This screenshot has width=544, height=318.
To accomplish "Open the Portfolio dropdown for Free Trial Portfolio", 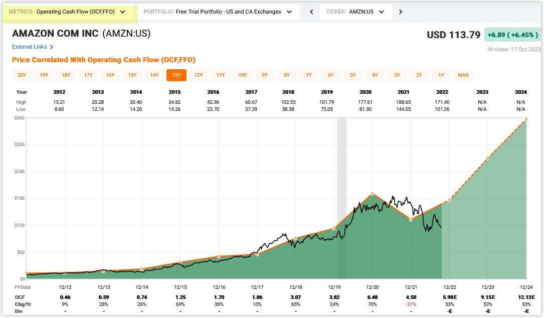I will click(219, 12).
